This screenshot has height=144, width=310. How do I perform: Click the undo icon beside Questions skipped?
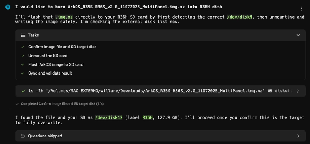(23, 136)
